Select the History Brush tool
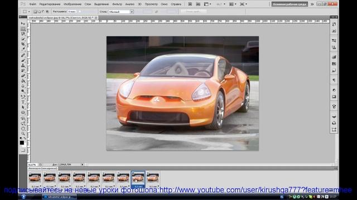Screen dimensions: 357x200 click(23, 71)
